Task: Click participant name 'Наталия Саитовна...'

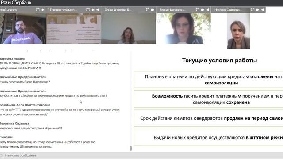Action: [228, 10]
